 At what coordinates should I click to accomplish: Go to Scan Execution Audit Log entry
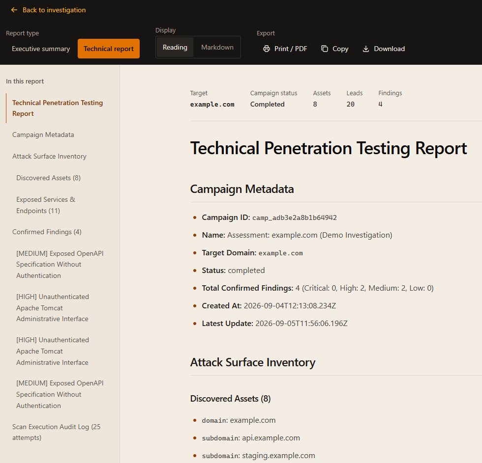point(56,432)
